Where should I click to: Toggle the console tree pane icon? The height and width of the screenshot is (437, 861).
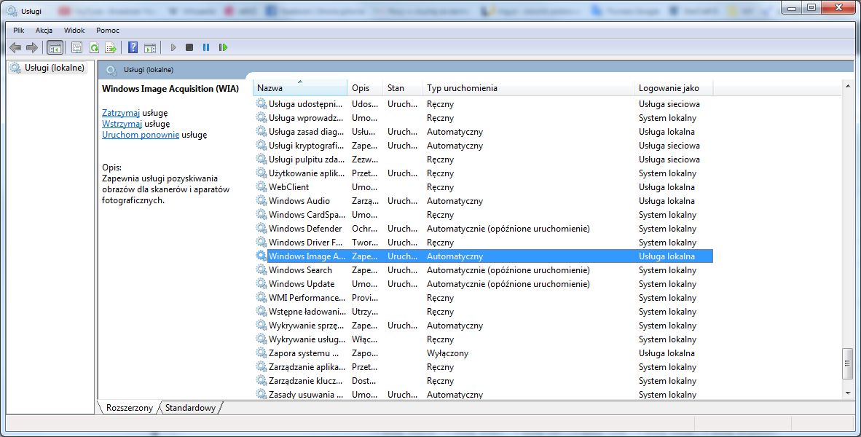pyautogui.click(x=55, y=48)
